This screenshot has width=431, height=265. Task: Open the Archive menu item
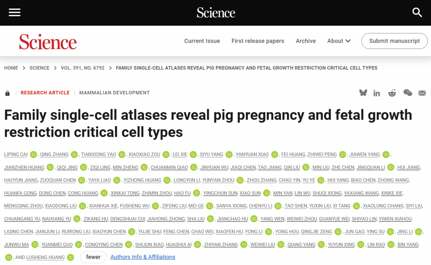(306, 41)
